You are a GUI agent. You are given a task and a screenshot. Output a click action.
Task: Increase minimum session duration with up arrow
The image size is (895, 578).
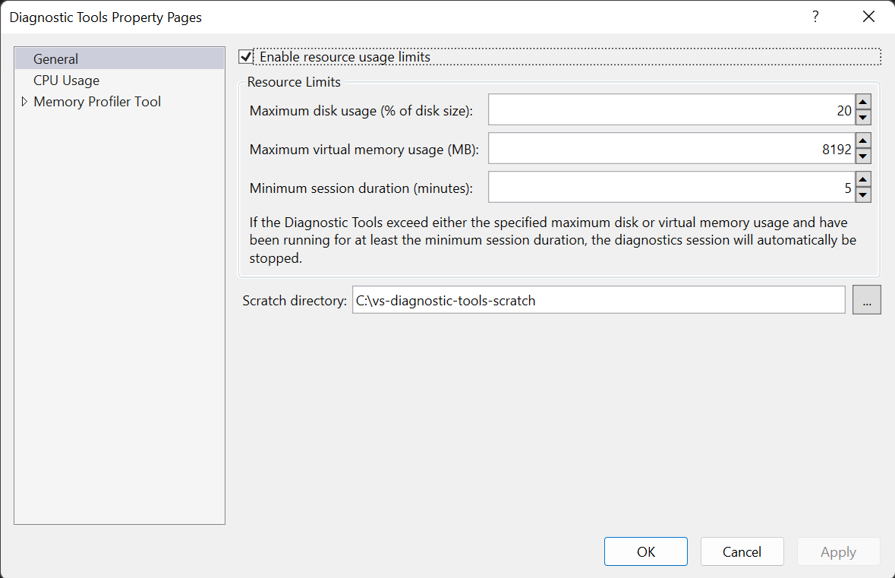pyautogui.click(x=862, y=179)
